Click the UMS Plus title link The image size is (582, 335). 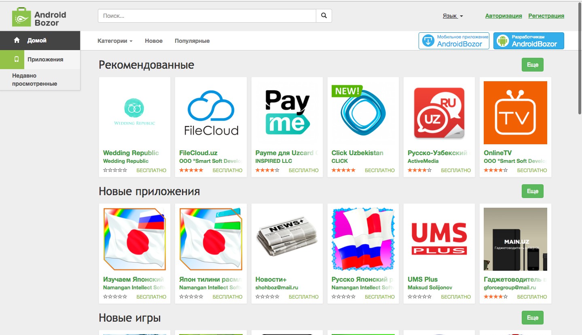[x=423, y=279]
